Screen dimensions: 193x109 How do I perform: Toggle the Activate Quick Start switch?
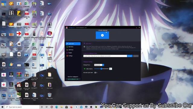[96, 73]
